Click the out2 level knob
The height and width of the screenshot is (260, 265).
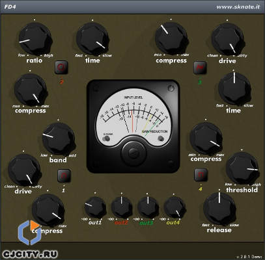122,207
